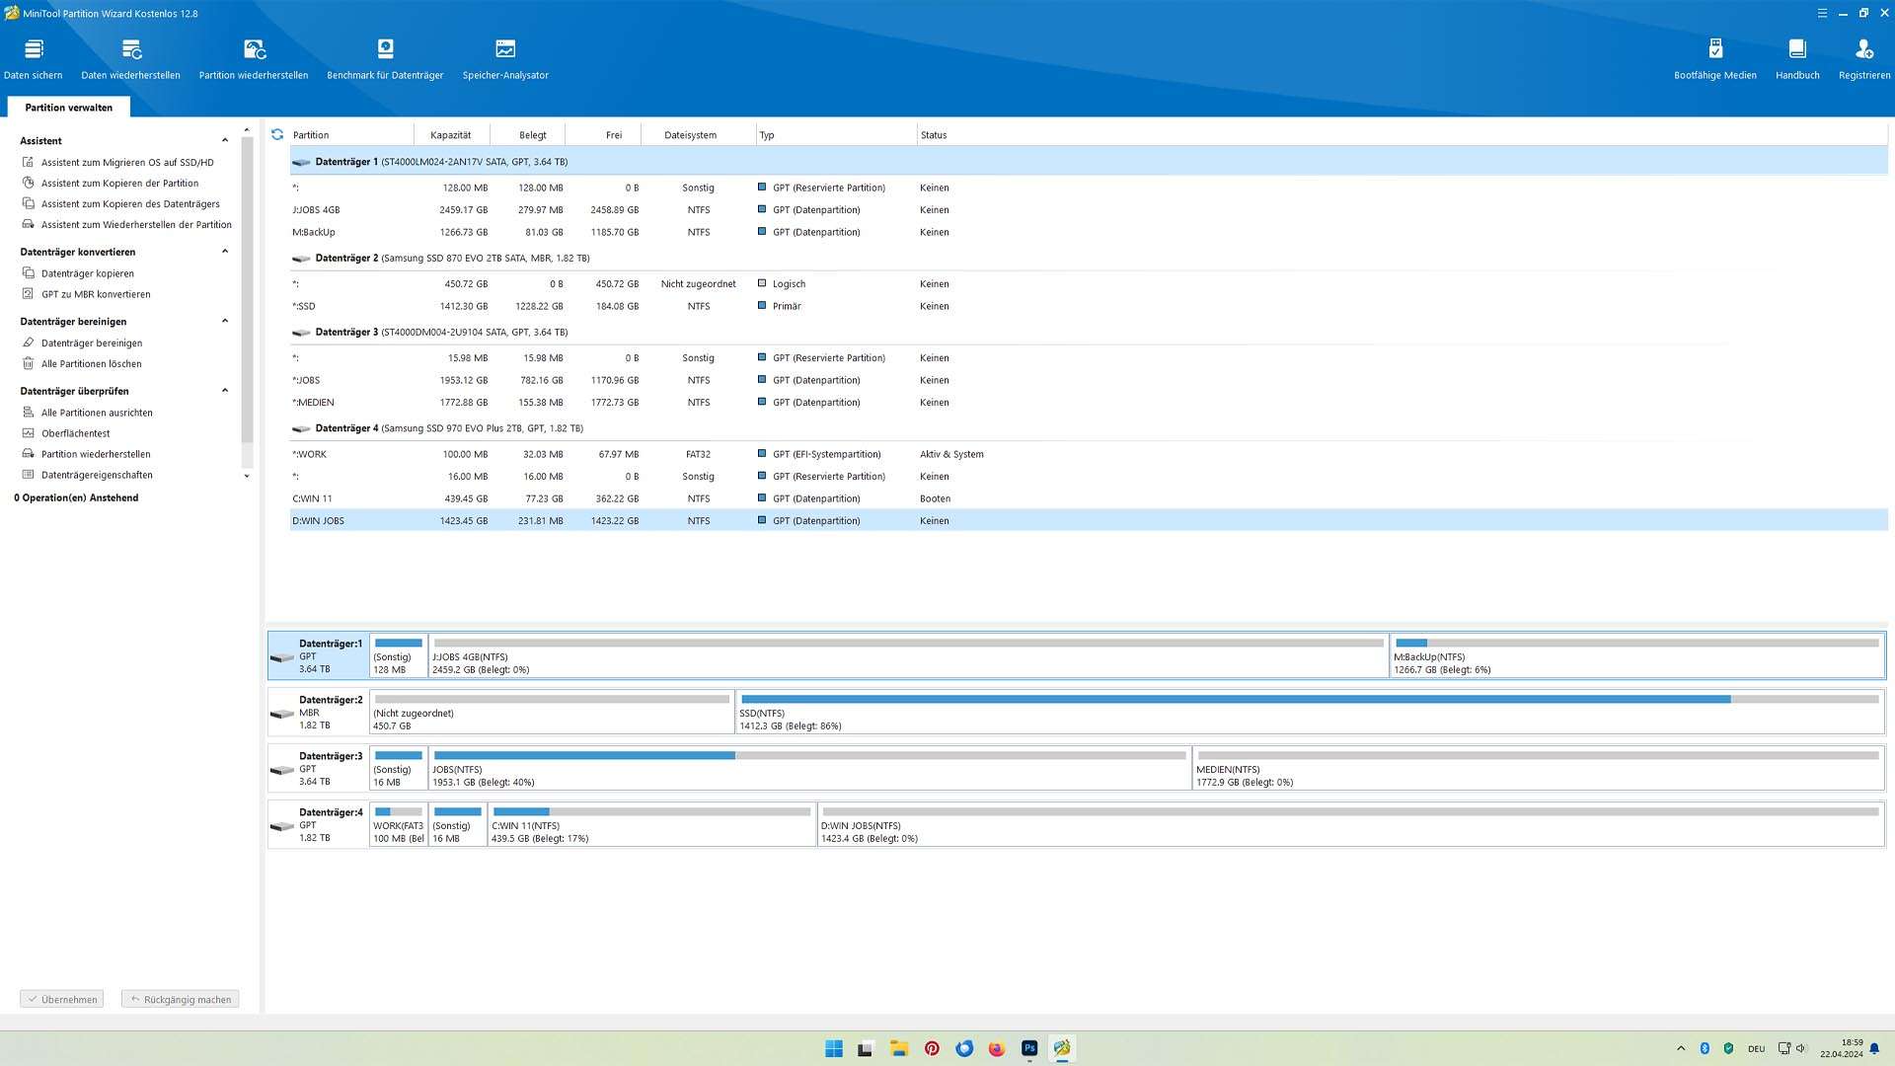1895x1066 pixels.
Task: Click GPT zu MBR konvertieren link
Action: [96, 294]
